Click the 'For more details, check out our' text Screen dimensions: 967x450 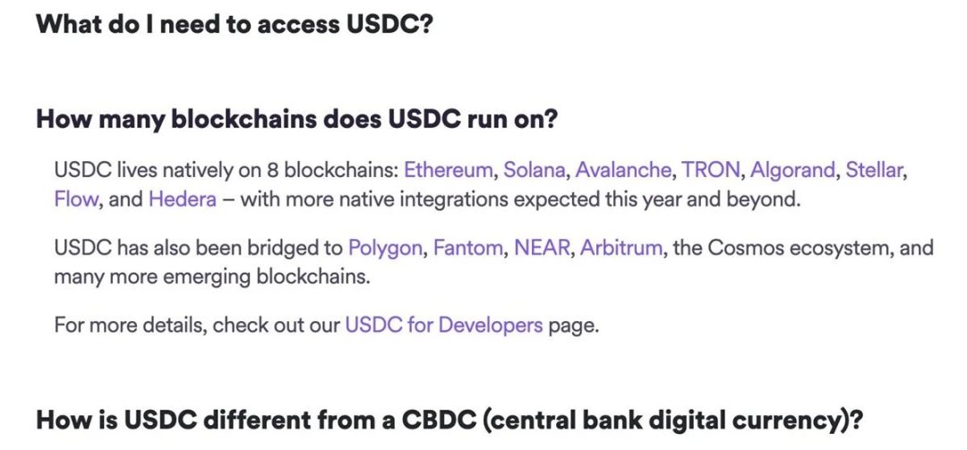click(197, 325)
